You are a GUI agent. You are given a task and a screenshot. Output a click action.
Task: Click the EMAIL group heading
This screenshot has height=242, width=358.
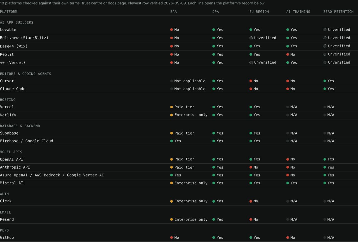point(6,212)
